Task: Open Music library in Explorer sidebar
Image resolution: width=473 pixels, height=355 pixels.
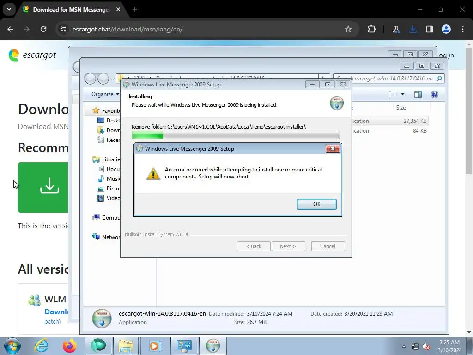Action: pyautogui.click(x=109, y=178)
